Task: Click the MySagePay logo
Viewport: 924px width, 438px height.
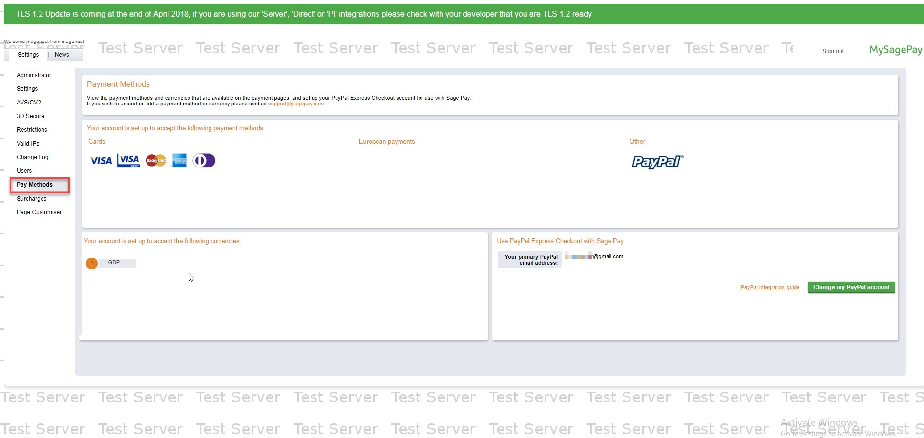Action: coord(895,50)
